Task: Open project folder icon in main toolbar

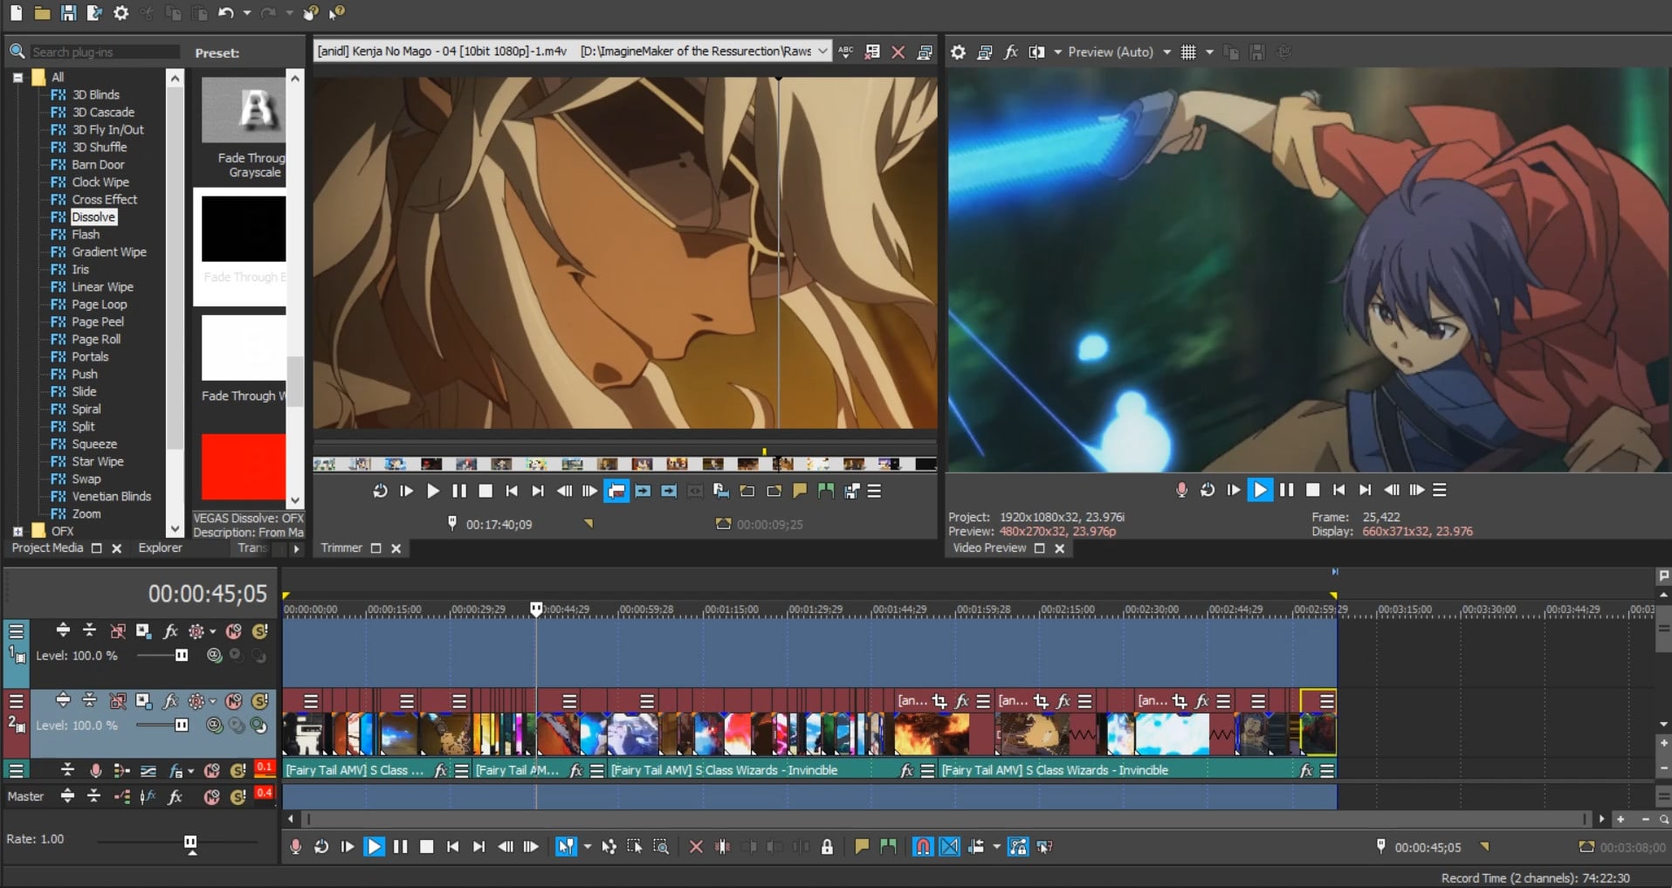Action: coord(42,12)
